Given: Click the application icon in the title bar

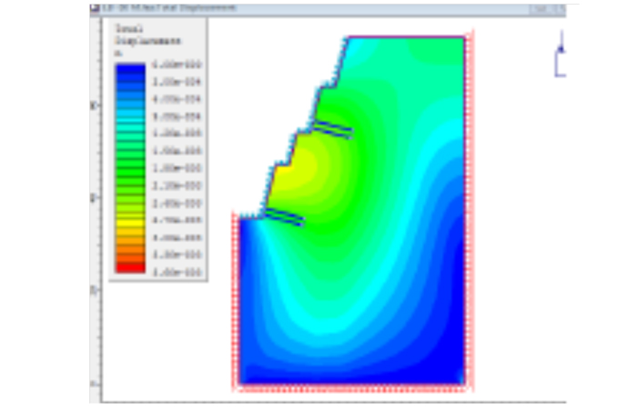Looking at the screenshot, I should pos(96,7).
